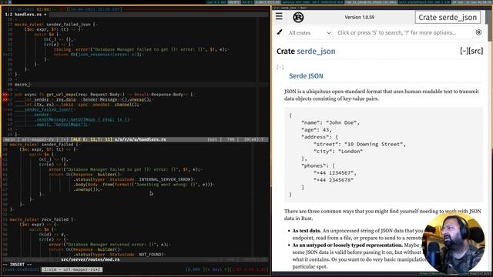Click the JSON example code block
This screenshot has width=493, height=277.
384,155
